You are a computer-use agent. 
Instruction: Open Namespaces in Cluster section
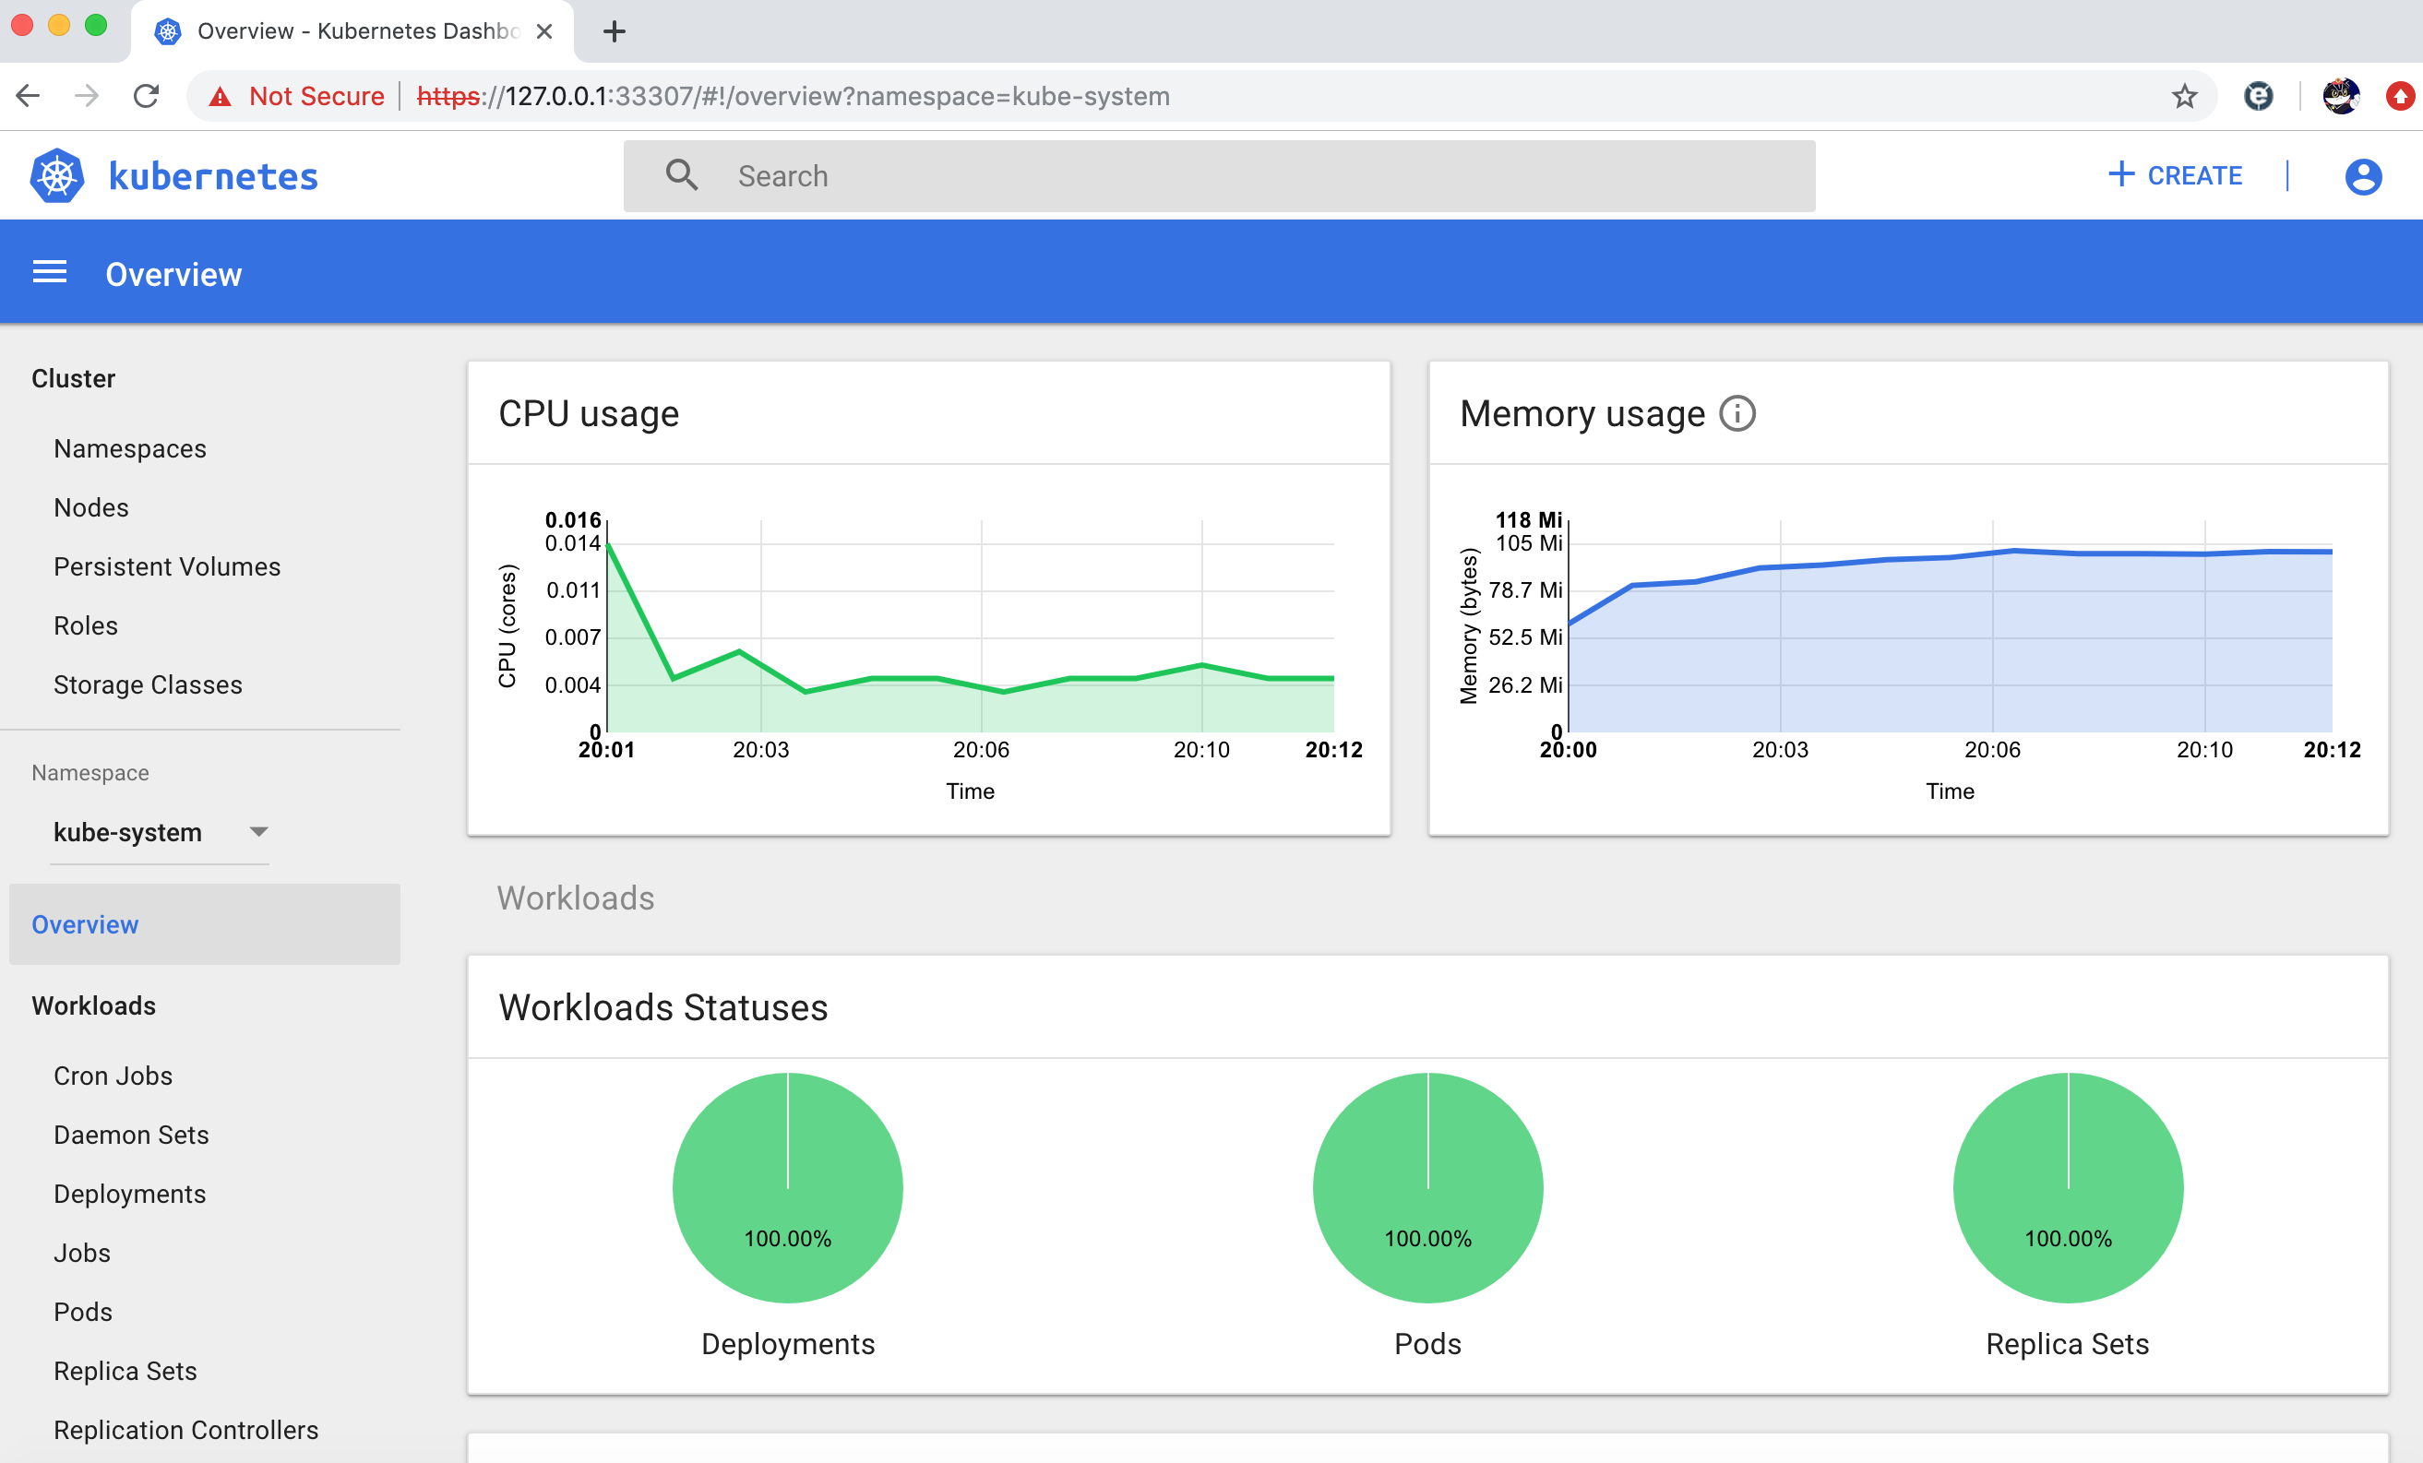pyautogui.click(x=130, y=448)
